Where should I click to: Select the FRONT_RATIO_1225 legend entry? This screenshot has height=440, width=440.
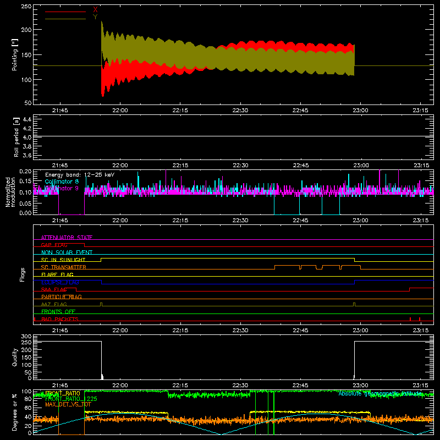coord(71,399)
